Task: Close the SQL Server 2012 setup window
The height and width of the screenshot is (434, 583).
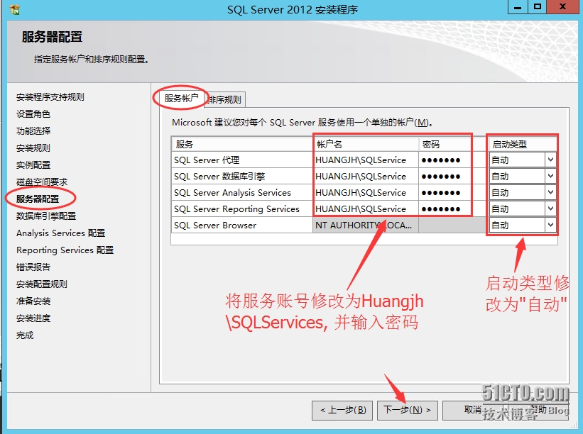Action: coord(563,7)
